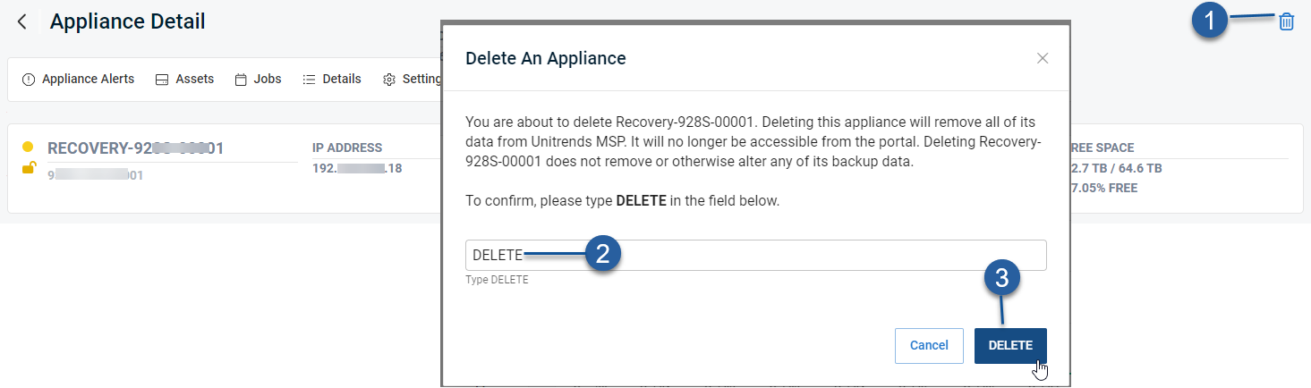This screenshot has height=388, width=1311.
Task: Click the trash delete appliance icon
Action: point(1286,22)
